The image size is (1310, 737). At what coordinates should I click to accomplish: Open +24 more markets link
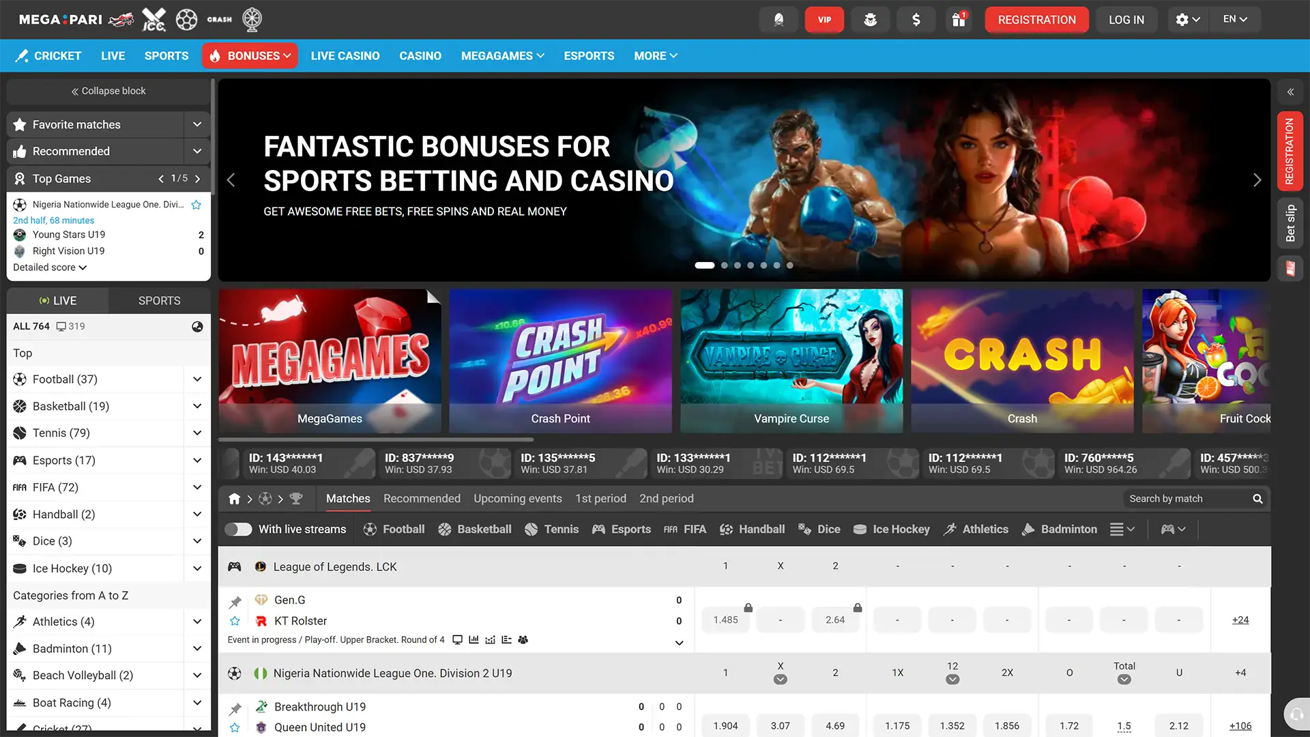[x=1240, y=620]
